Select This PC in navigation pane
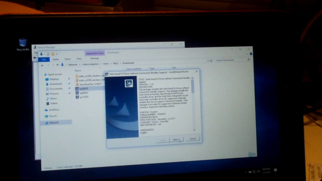 pos(53,116)
